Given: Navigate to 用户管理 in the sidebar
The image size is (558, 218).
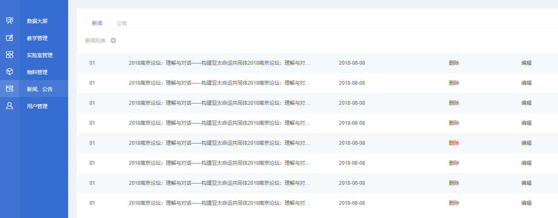Looking at the screenshot, I should tap(34, 106).
